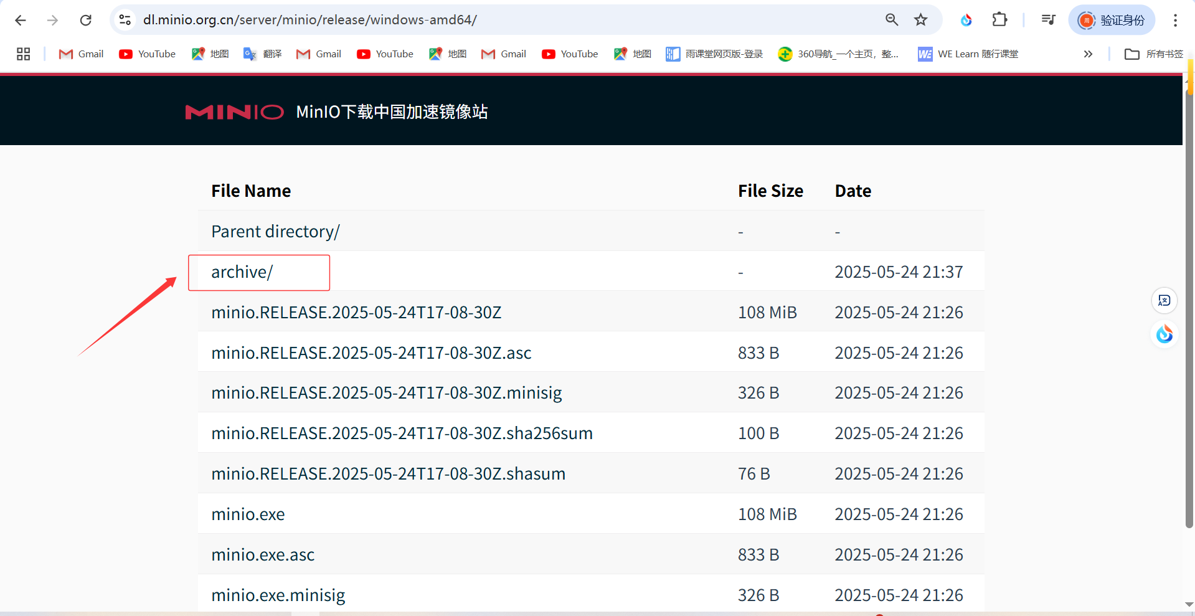Open the blue swirl extension icon in toolbar

tap(966, 20)
